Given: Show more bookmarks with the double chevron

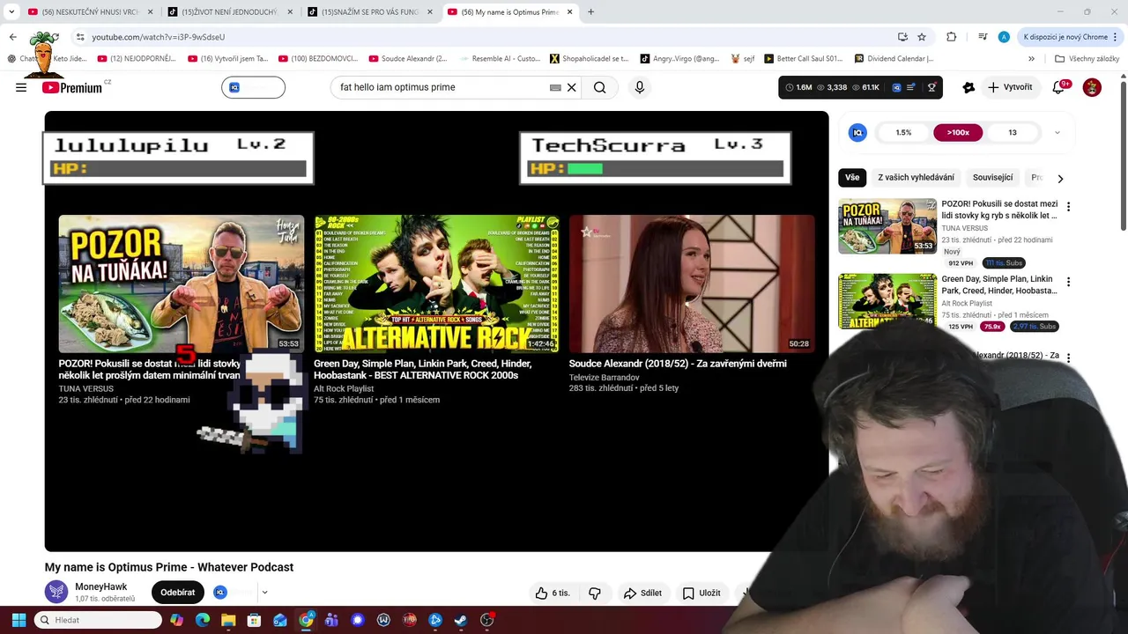Looking at the screenshot, I should (1031, 59).
